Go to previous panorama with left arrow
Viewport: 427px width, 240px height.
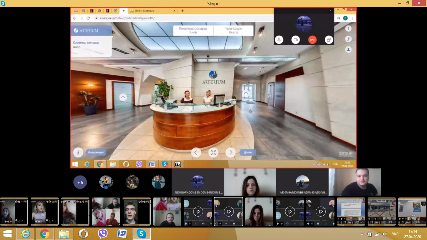point(196,152)
